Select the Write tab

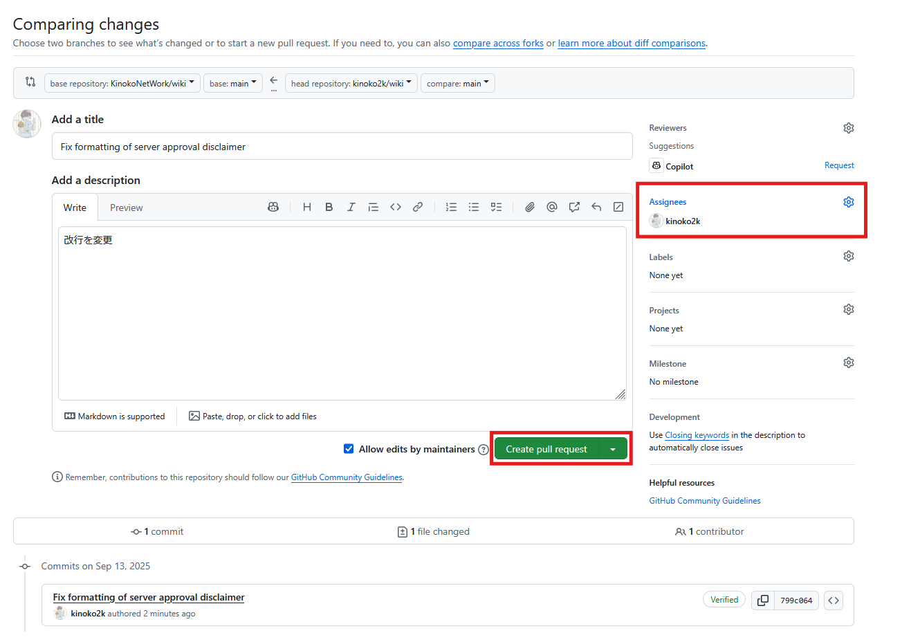tap(75, 208)
